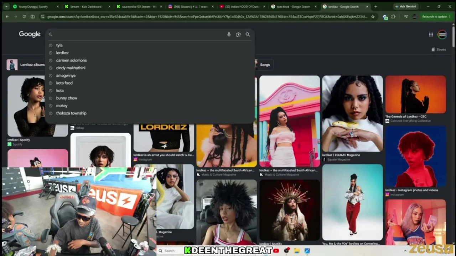This screenshot has height=256, width=456.
Task: Select the 'tyla' search suggestion
Action: point(150,45)
